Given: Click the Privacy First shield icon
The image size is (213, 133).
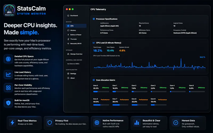Looking at the screenshot, I should click(x=50, y=123).
